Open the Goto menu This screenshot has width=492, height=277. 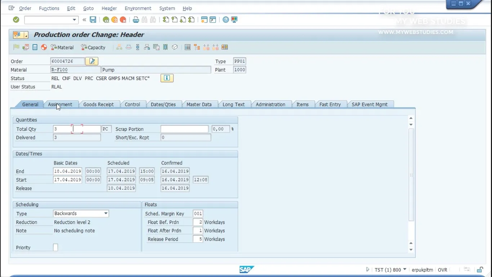point(88,8)
